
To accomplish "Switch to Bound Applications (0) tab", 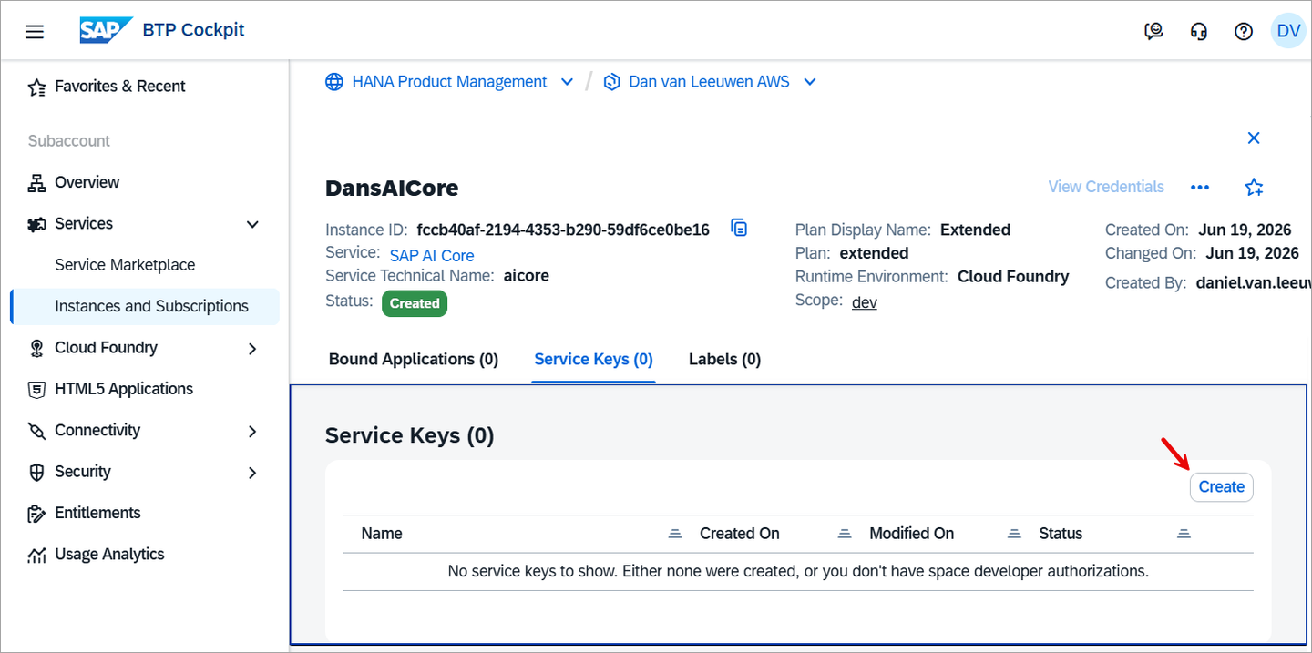I will (414, 359).
